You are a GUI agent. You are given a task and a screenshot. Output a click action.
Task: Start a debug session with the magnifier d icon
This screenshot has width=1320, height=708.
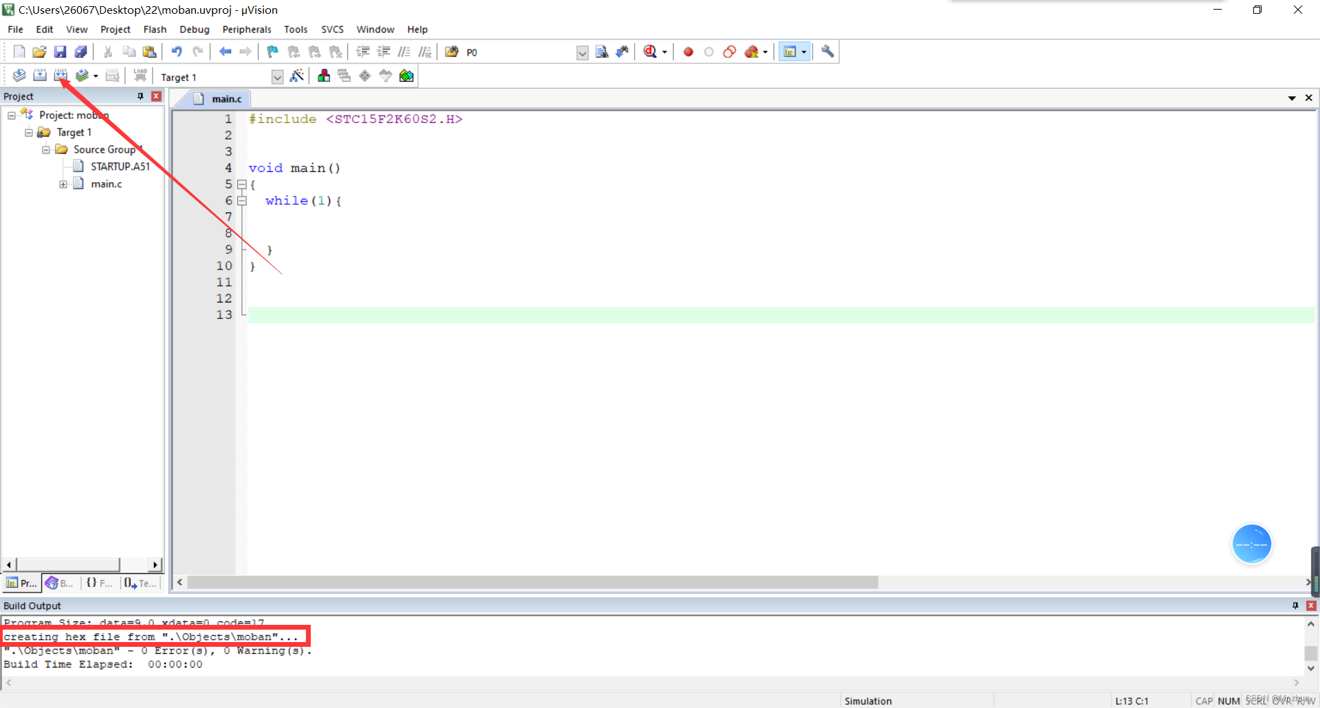coord(650,52)
